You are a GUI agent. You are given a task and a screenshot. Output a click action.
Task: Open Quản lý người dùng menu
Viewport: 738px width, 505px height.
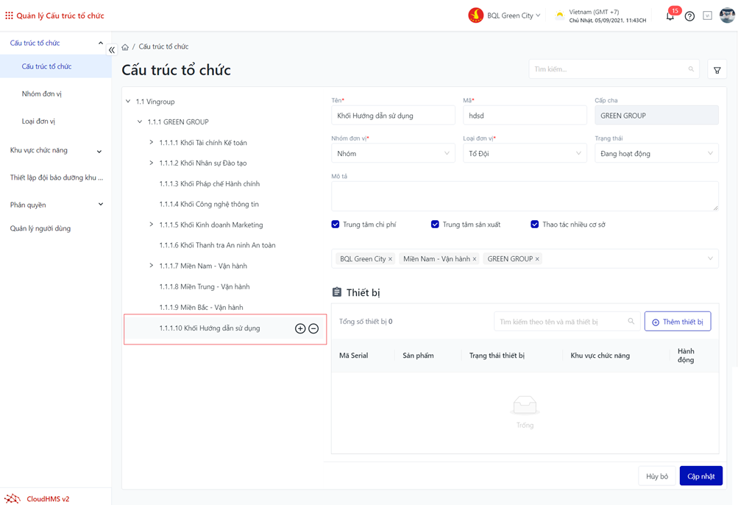click(x=40, y=229)
